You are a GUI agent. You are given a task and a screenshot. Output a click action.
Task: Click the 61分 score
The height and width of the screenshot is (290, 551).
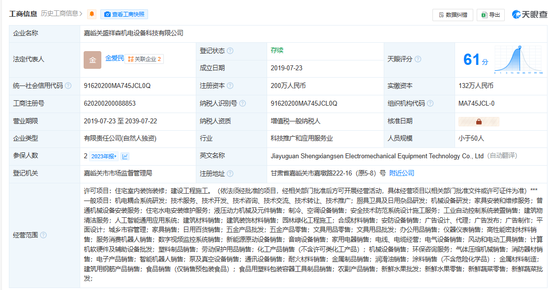tap(476, 59)
